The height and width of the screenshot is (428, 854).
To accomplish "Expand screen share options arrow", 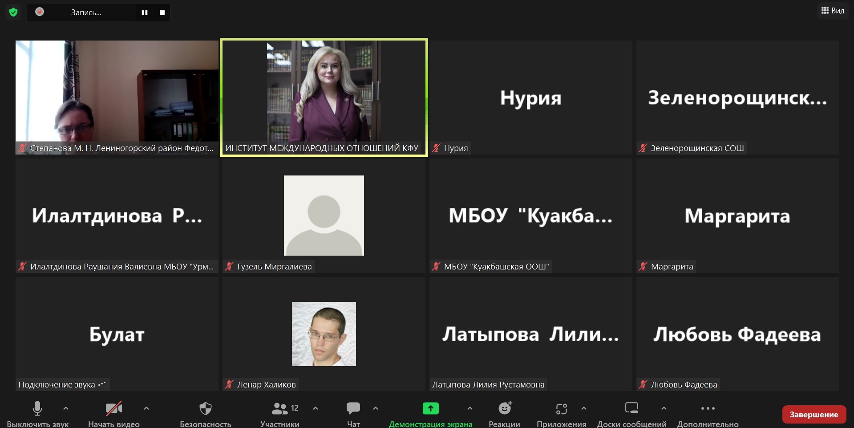I will (469, 408).
